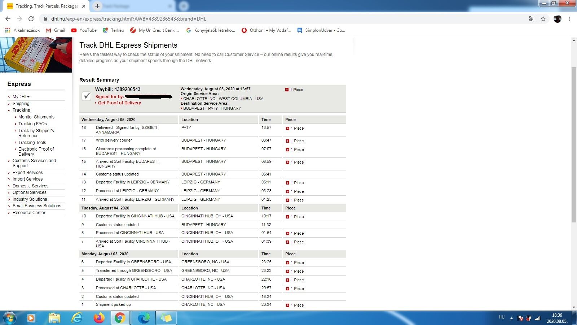Open the media player taskbar icon
Image resolution: width=577 pixels, height=325 pixels.
(x=31, y=318)
